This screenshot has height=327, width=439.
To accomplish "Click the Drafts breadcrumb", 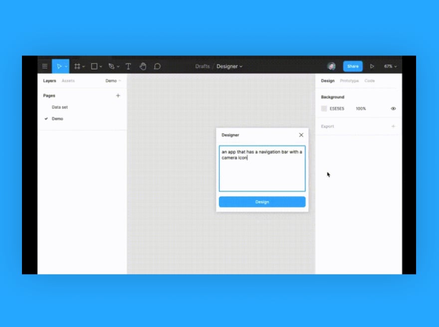I will click(203, 66).
